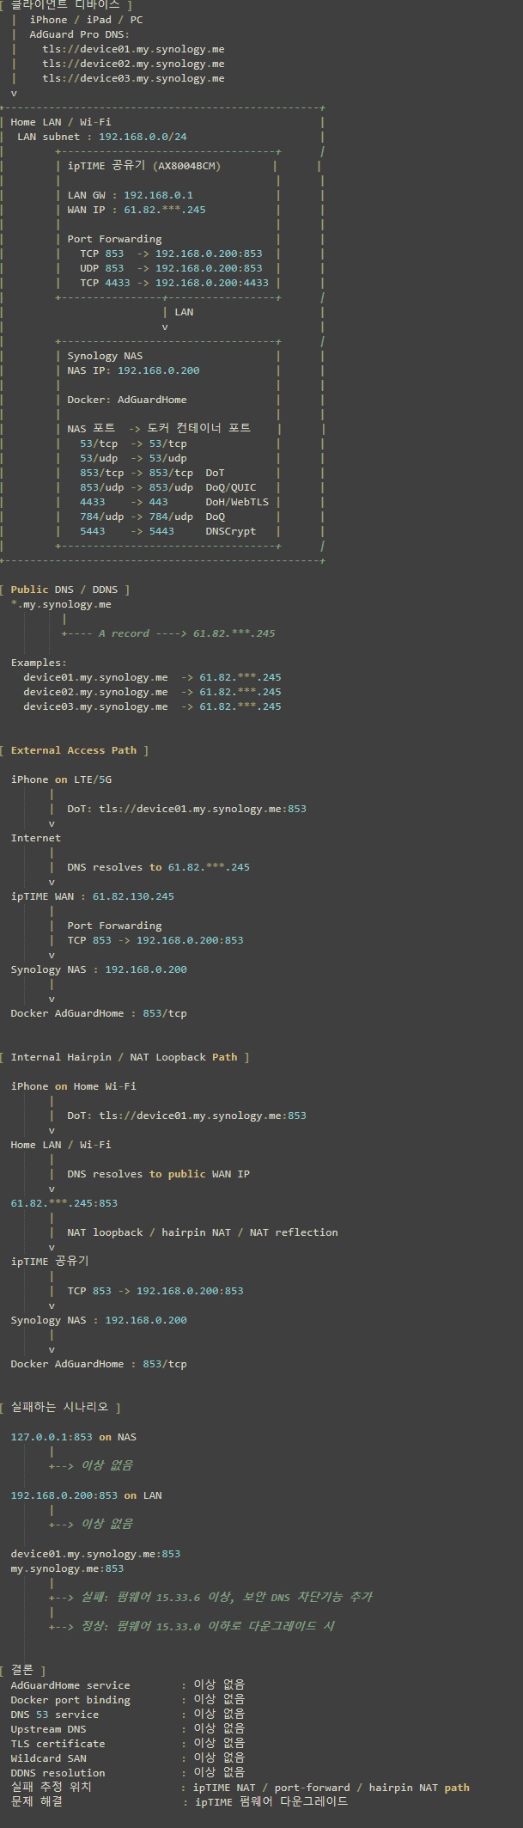Click 'ipTIME NAT / port-forward / hairpin NAT path' value
The width and height of the screenshot is (523, 1828).
pos(331,1788)
